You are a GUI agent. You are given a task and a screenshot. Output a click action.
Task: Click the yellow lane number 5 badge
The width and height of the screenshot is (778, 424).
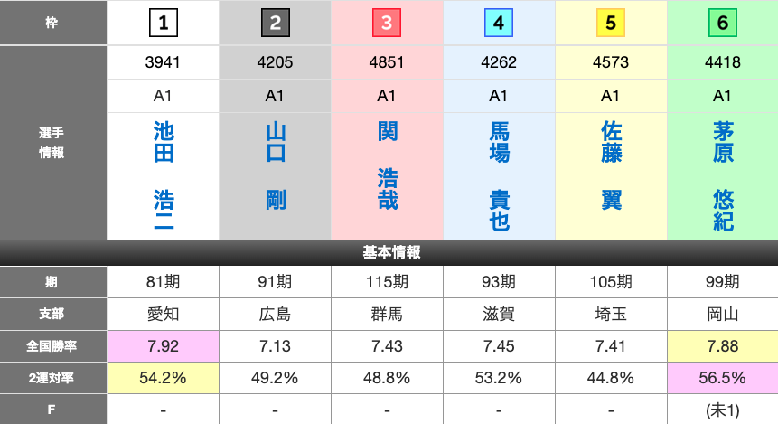point(611,23)
